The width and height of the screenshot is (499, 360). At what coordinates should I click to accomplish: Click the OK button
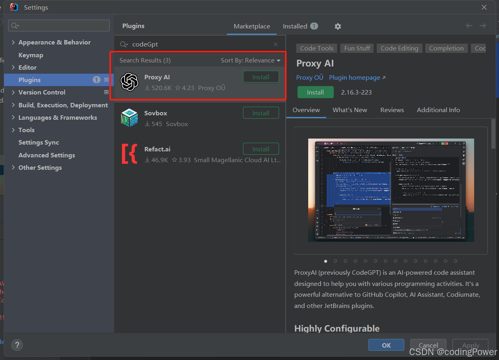[x=386, y=345]
